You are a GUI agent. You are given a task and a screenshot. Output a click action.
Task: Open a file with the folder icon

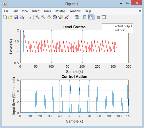(10, 17)
